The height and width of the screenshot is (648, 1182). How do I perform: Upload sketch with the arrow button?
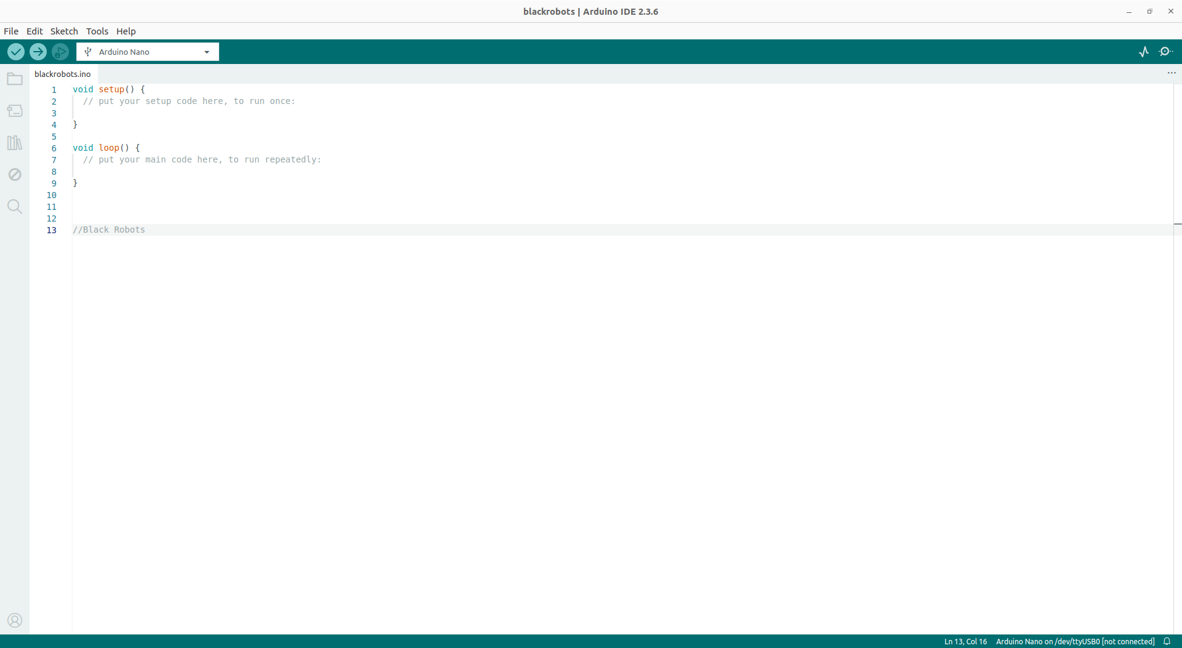tap(38, 52)
